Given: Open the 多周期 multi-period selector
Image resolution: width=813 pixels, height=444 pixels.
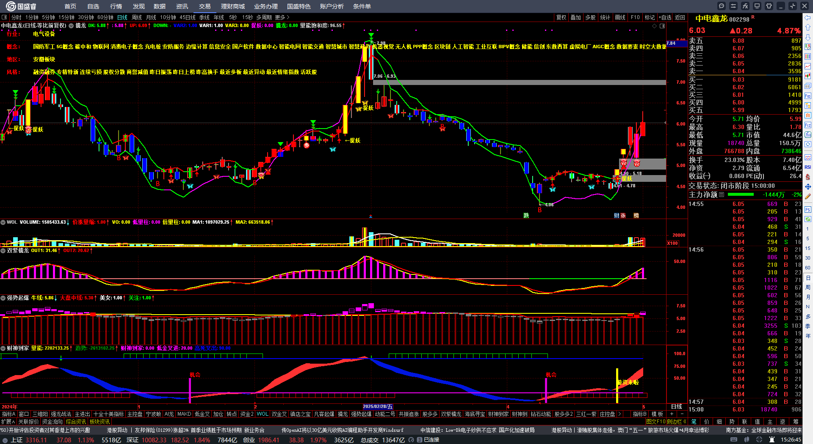Looking at the screenshot, I should click(264, 17).
